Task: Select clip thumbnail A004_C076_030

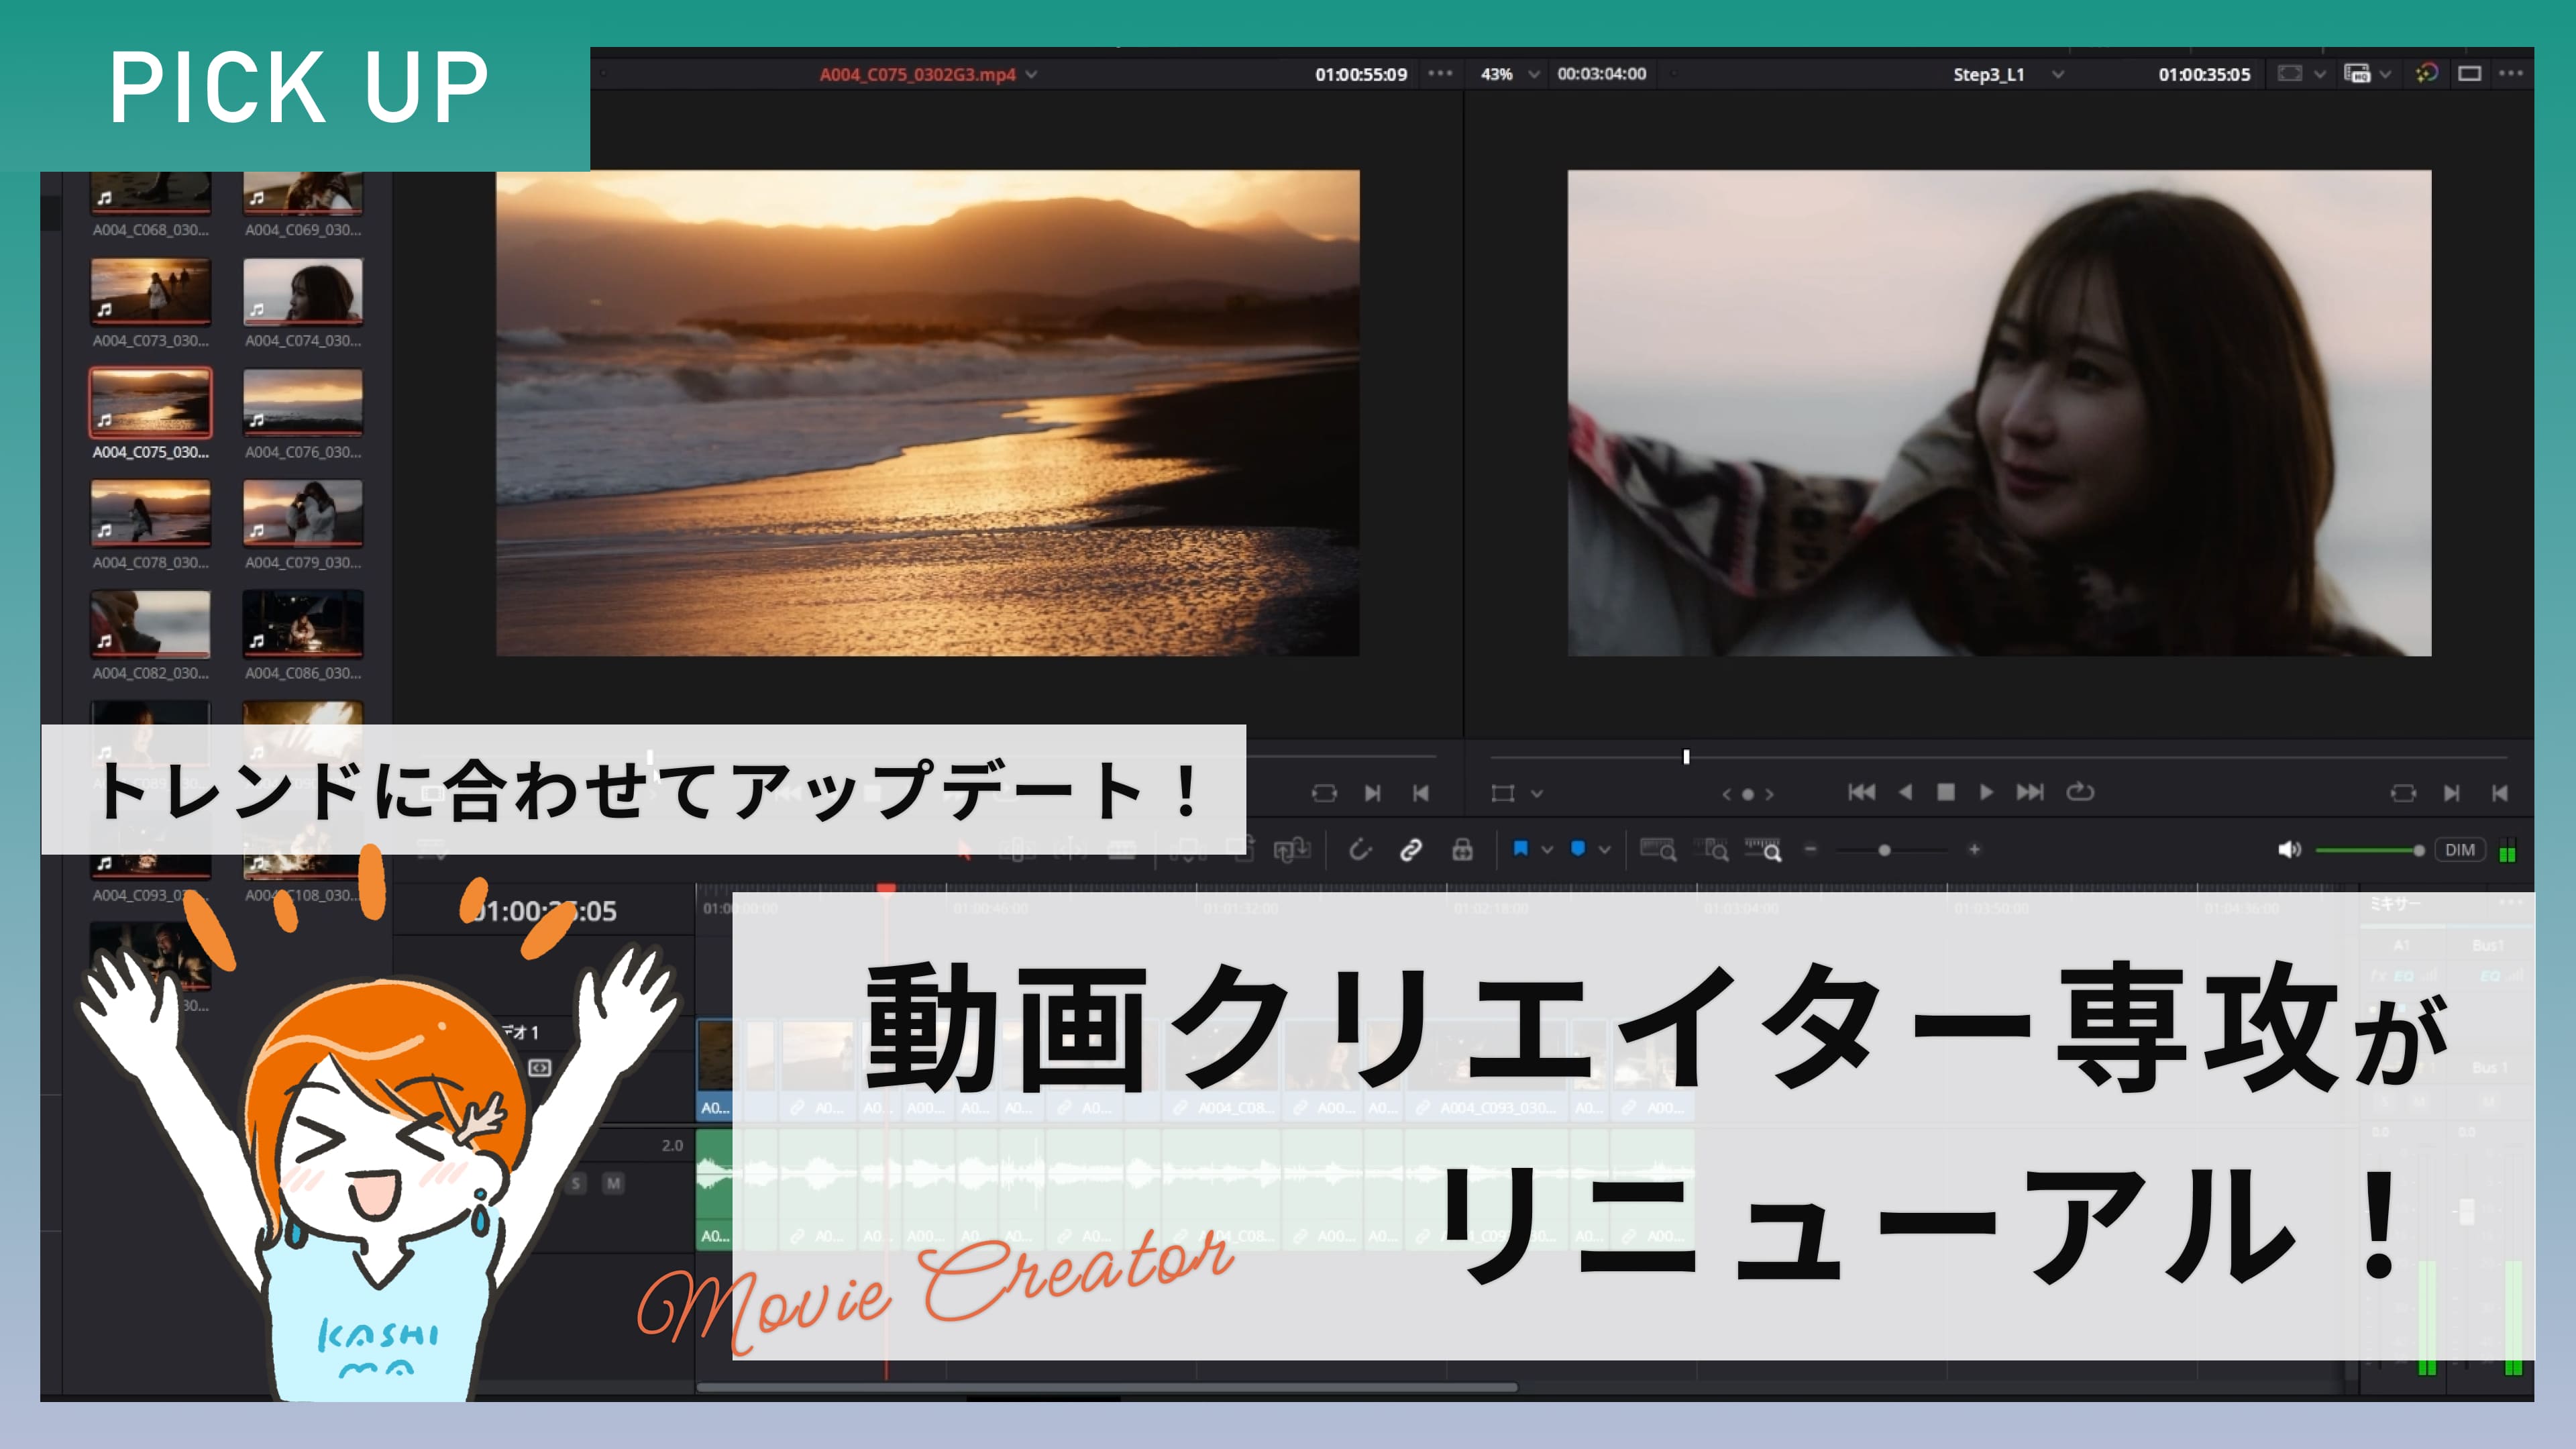Action: pos(303,403)
